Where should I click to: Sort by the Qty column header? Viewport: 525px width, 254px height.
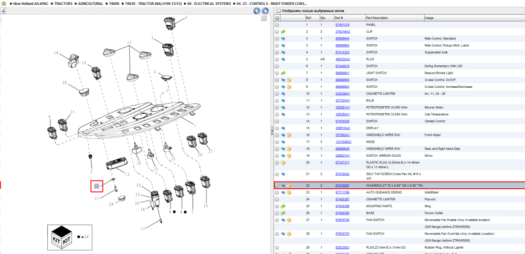point(327,18)
